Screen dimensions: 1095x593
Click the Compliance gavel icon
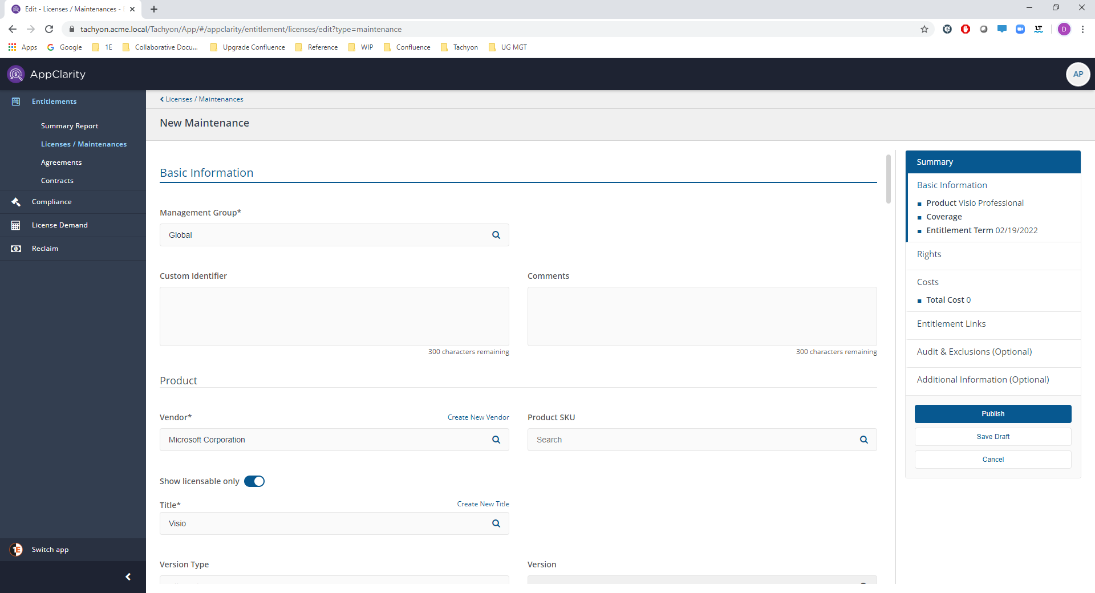[16, 202]
